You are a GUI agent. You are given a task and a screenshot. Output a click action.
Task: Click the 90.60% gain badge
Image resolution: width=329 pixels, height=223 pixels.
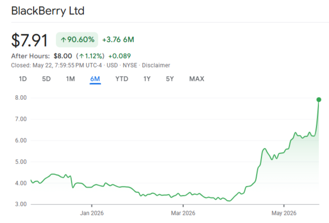pyautogui.click(x=77, y=39)
